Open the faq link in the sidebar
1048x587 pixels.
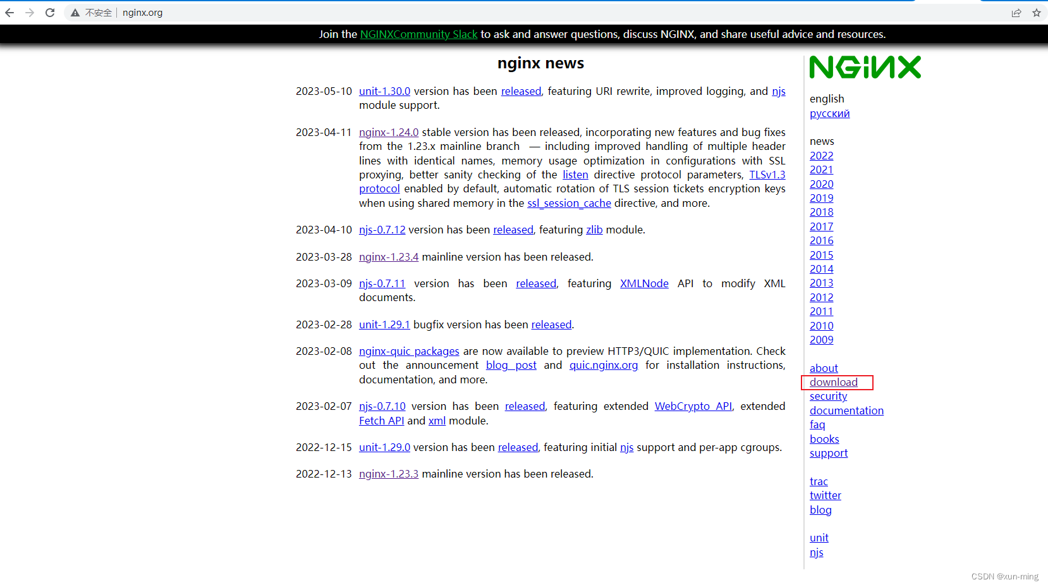pos(817,424)
